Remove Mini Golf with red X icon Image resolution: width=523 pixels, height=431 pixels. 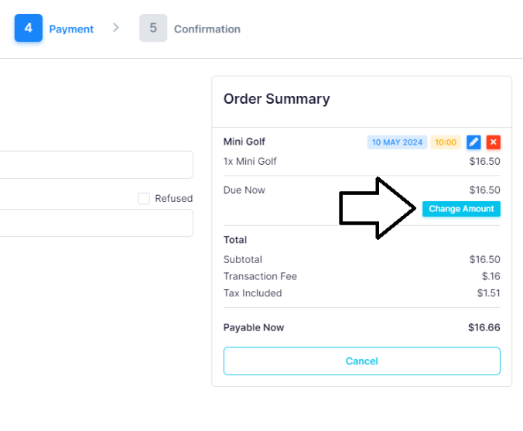494,142
